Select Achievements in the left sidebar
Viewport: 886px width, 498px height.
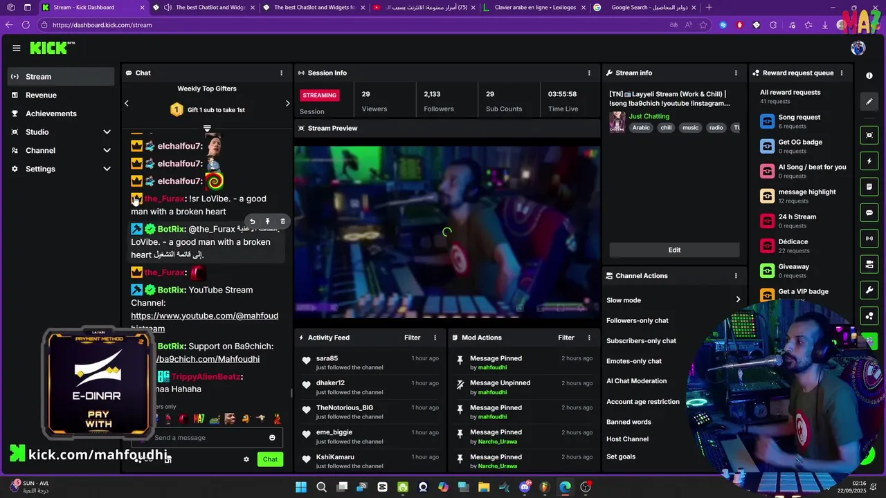tap(62, 113)
